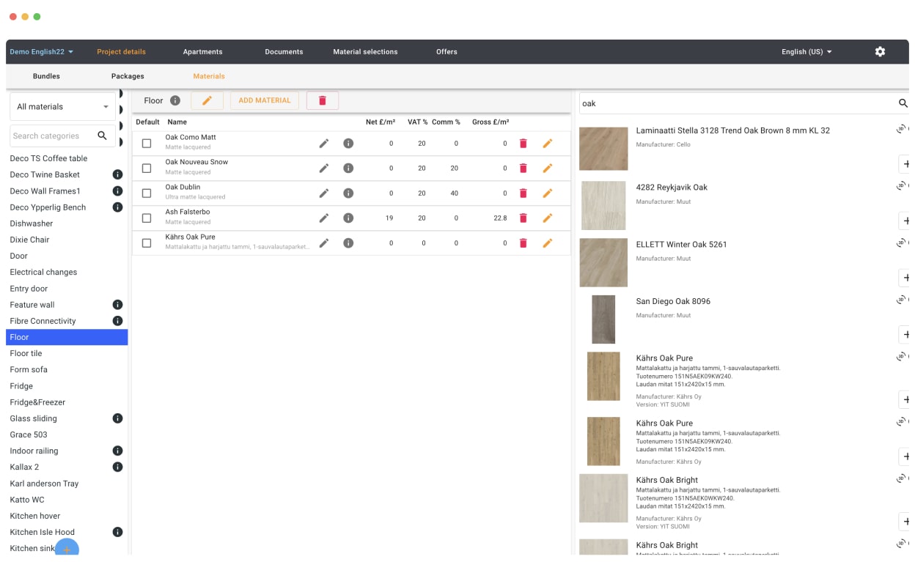Screen dimensions: 915x562
Task: Edit Oak Nouveau Snow with grey pencil
Action: tap(324, 169)
